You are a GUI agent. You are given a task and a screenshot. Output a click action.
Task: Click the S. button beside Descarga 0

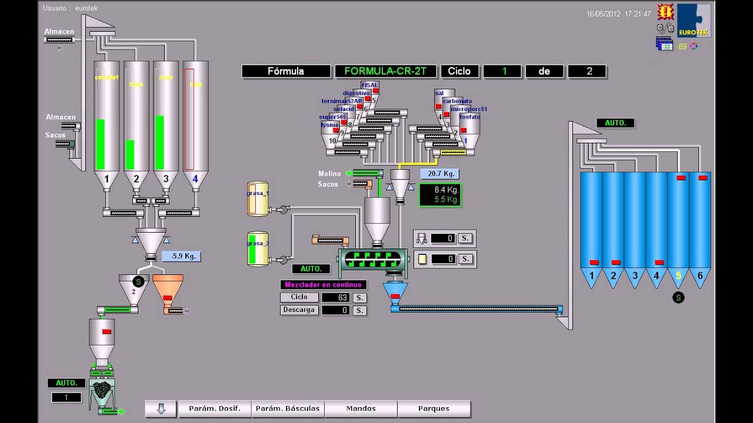(x=360, y=310)
